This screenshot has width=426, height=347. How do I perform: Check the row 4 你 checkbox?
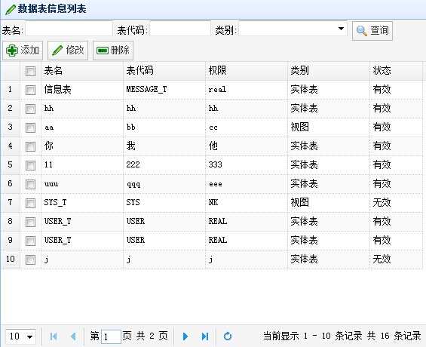pyautogui.click(x=30, y=147)
